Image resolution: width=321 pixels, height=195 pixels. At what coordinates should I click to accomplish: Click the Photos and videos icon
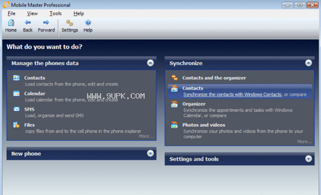[x=174, y=125]
